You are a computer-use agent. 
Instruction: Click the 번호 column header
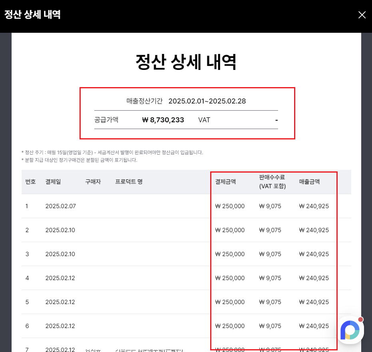tap(31, 182)
